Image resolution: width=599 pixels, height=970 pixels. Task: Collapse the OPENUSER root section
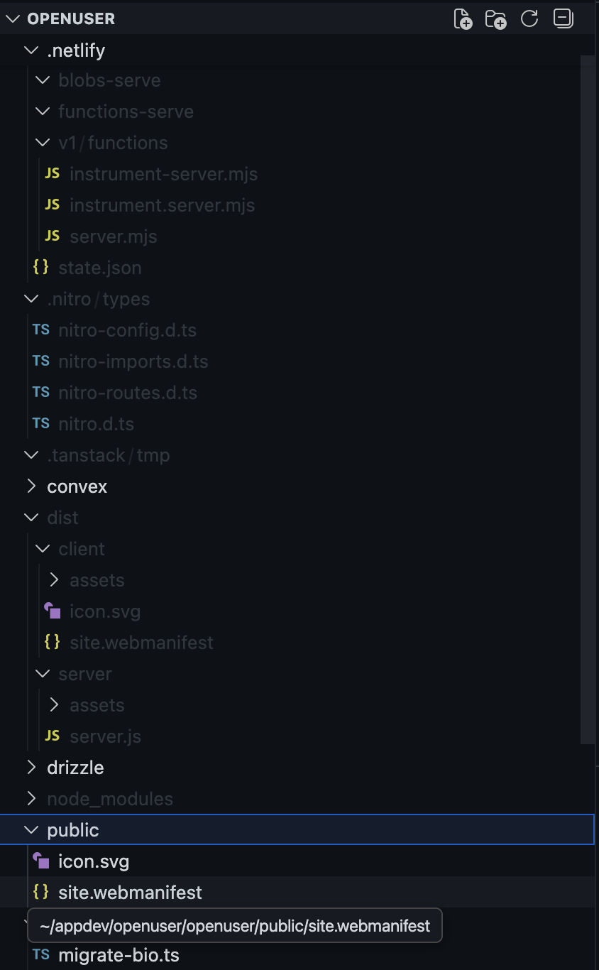13,19
